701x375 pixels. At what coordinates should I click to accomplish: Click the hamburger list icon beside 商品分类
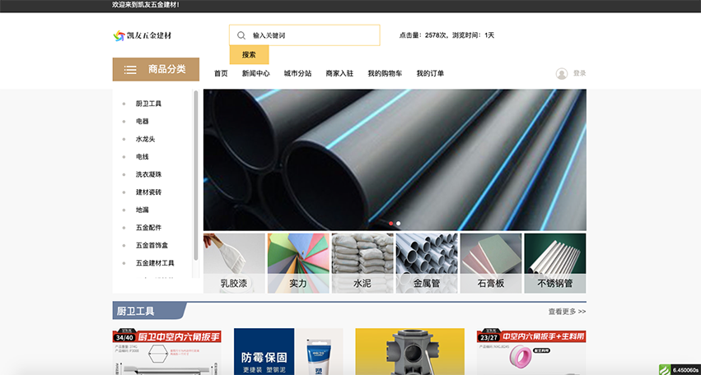click(130, 70)
